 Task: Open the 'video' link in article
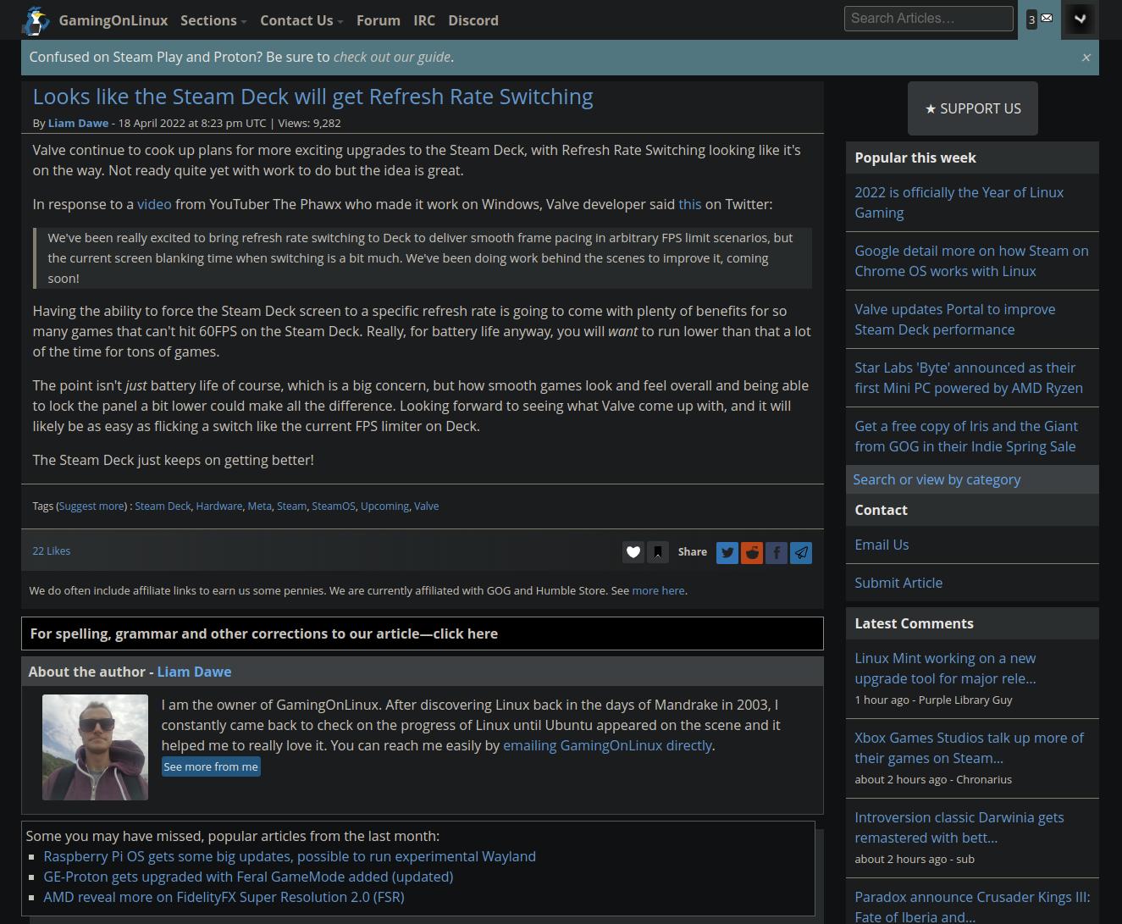click(x=154, y=204)
